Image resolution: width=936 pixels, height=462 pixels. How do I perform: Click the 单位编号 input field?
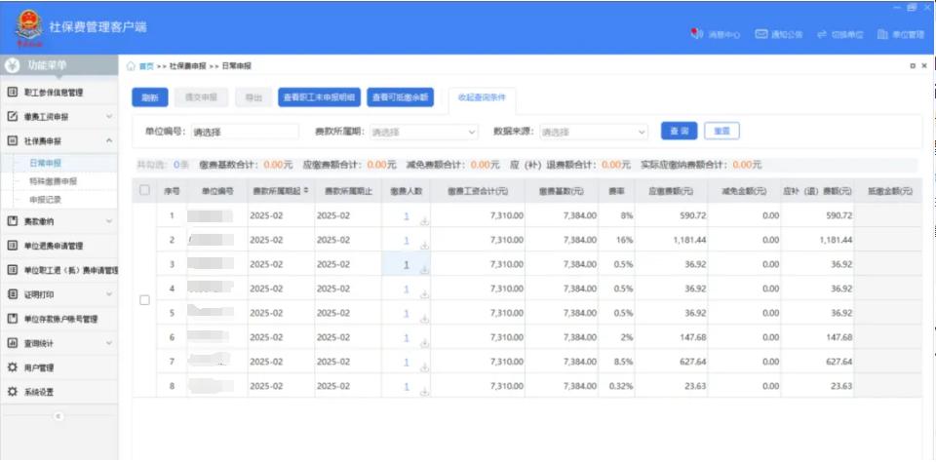(244, 132)
